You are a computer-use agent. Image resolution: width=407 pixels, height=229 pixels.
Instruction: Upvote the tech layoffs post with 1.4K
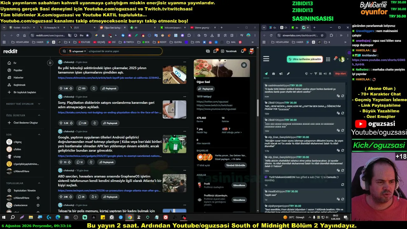(61, 88)
